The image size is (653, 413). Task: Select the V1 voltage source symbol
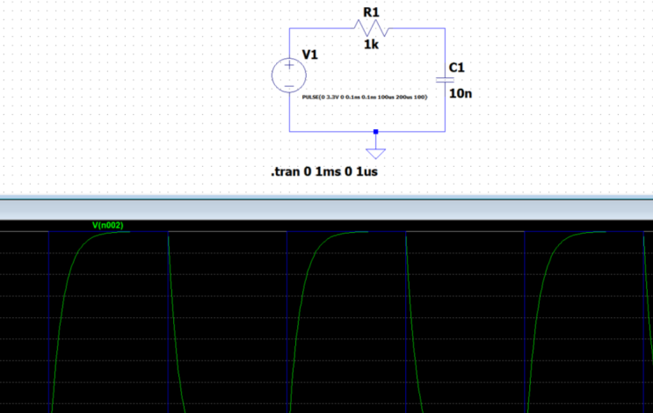tap(289, 76)
